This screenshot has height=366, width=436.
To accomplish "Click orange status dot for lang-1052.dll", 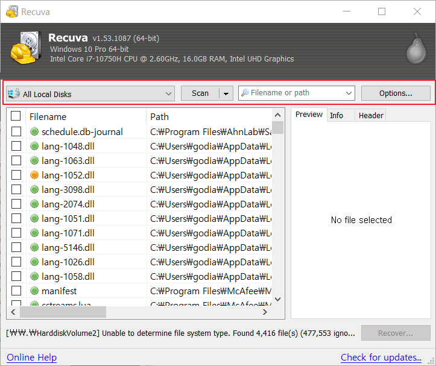I will point(34,175).
